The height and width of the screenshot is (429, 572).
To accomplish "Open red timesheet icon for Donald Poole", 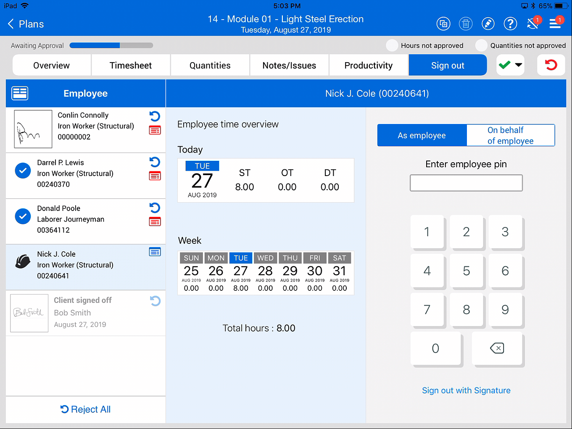I will point(155,222).
